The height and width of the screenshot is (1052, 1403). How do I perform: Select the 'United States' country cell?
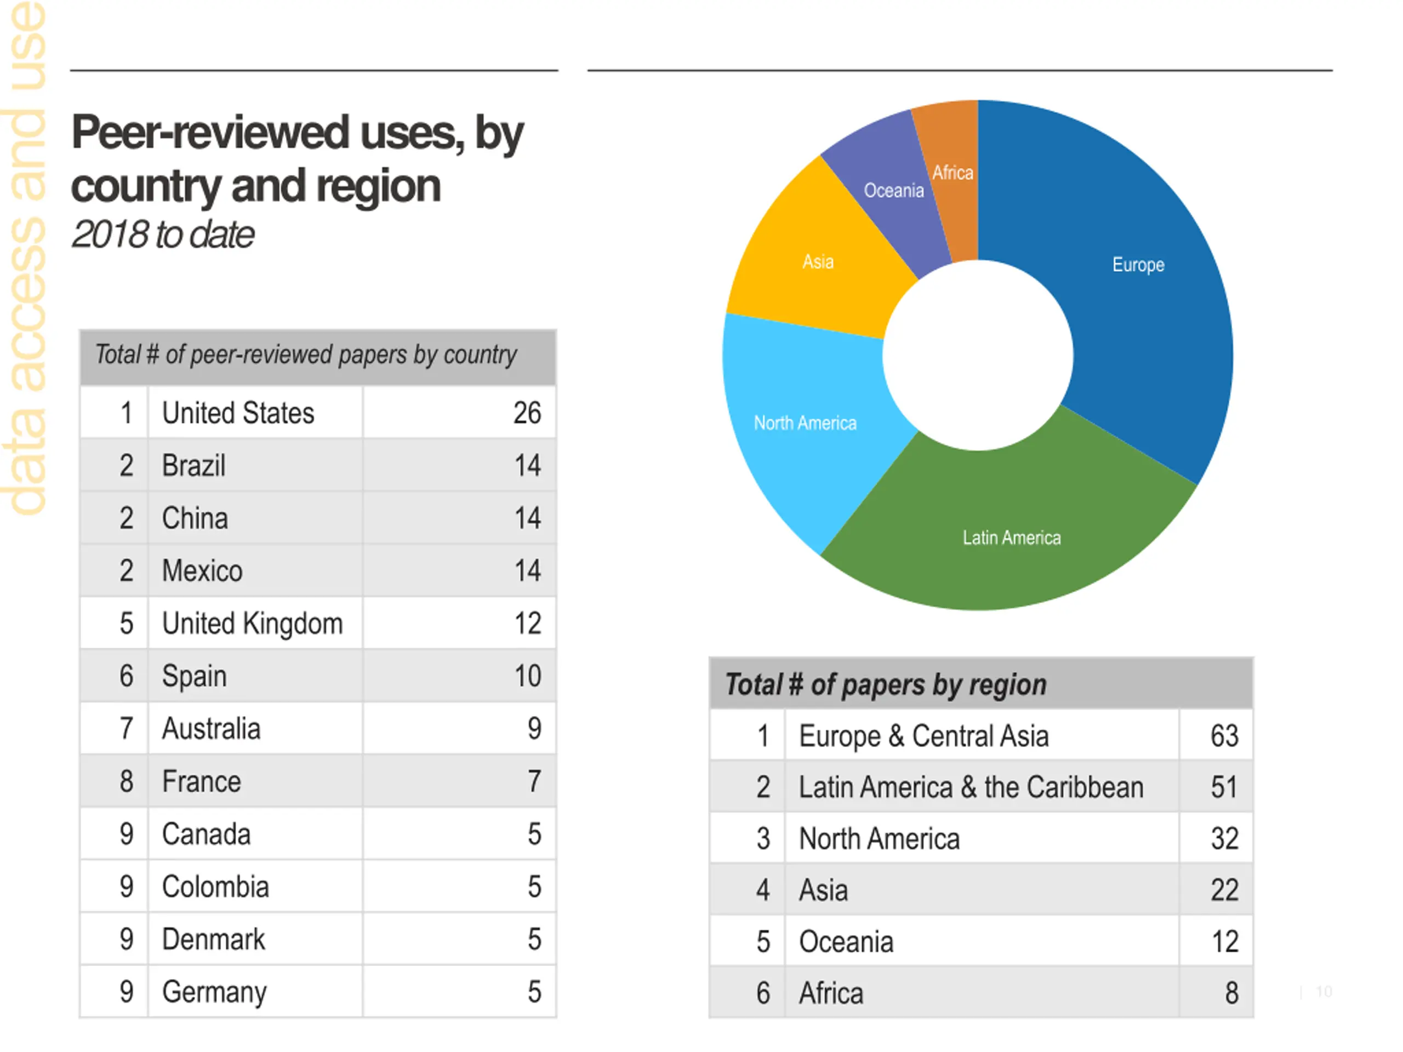pyautogui.click(x=255, y=413)
